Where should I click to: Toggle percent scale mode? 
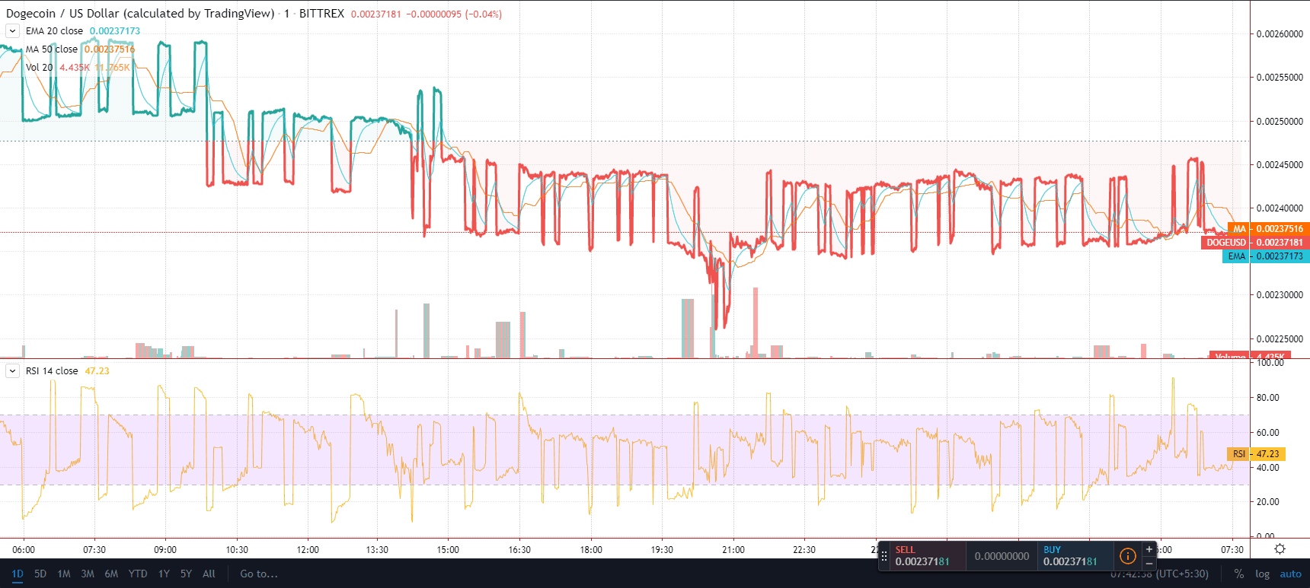click(1239, 574)
